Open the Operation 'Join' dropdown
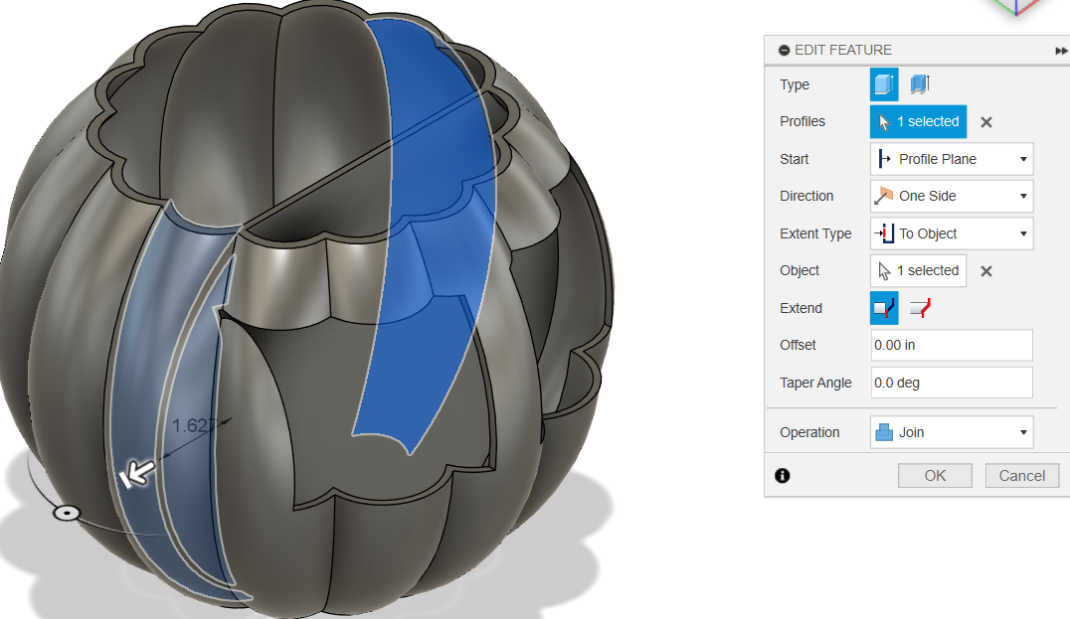This screenshot has height=619, width=1070. point(952,432)
